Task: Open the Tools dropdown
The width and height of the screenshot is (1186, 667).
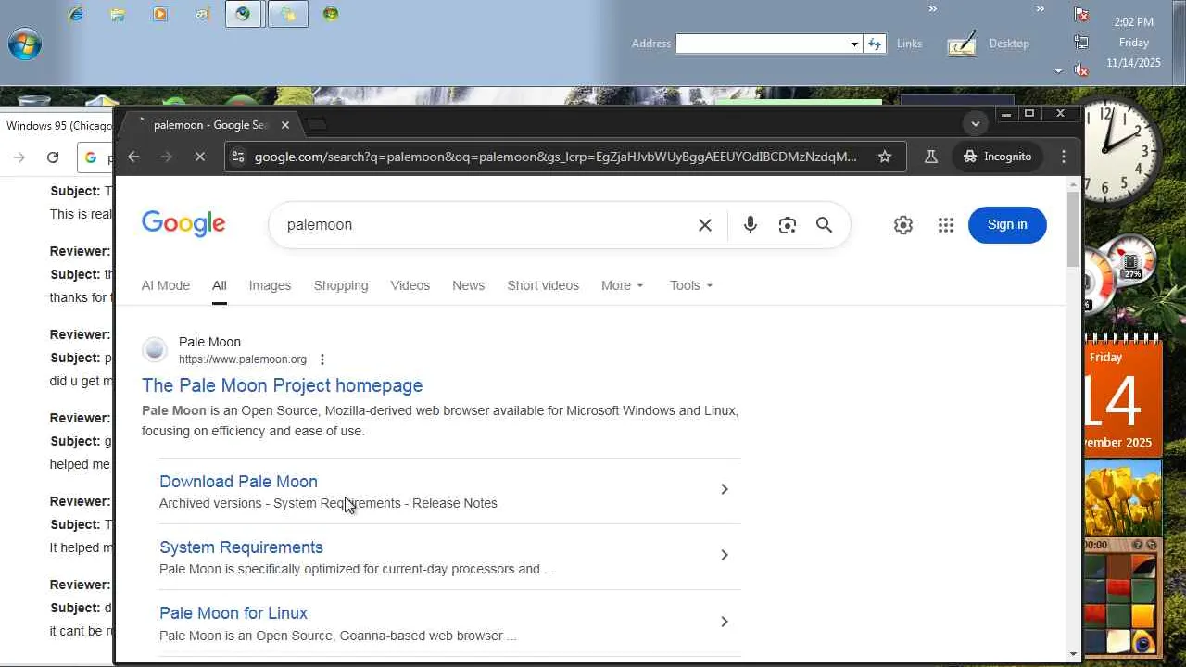Action: click(x=691, y=285)
